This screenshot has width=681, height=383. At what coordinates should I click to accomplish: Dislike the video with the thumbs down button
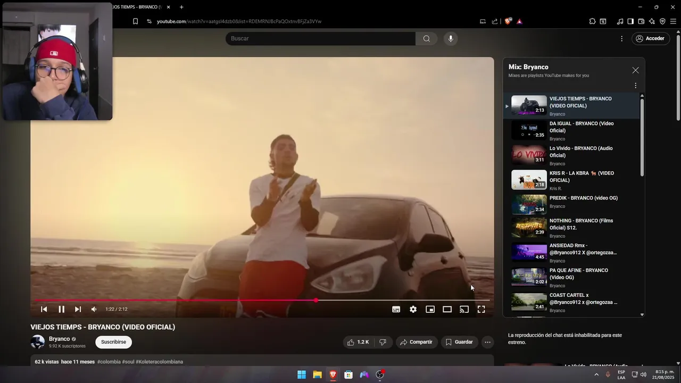tap(383, 342)
